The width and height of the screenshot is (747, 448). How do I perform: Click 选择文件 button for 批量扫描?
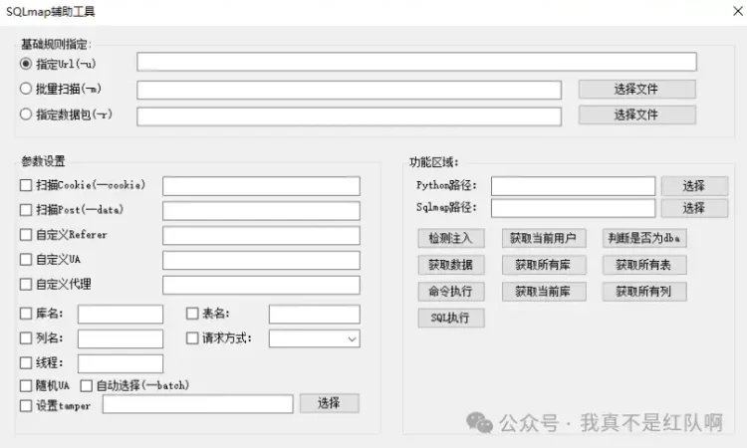point(637,89)
